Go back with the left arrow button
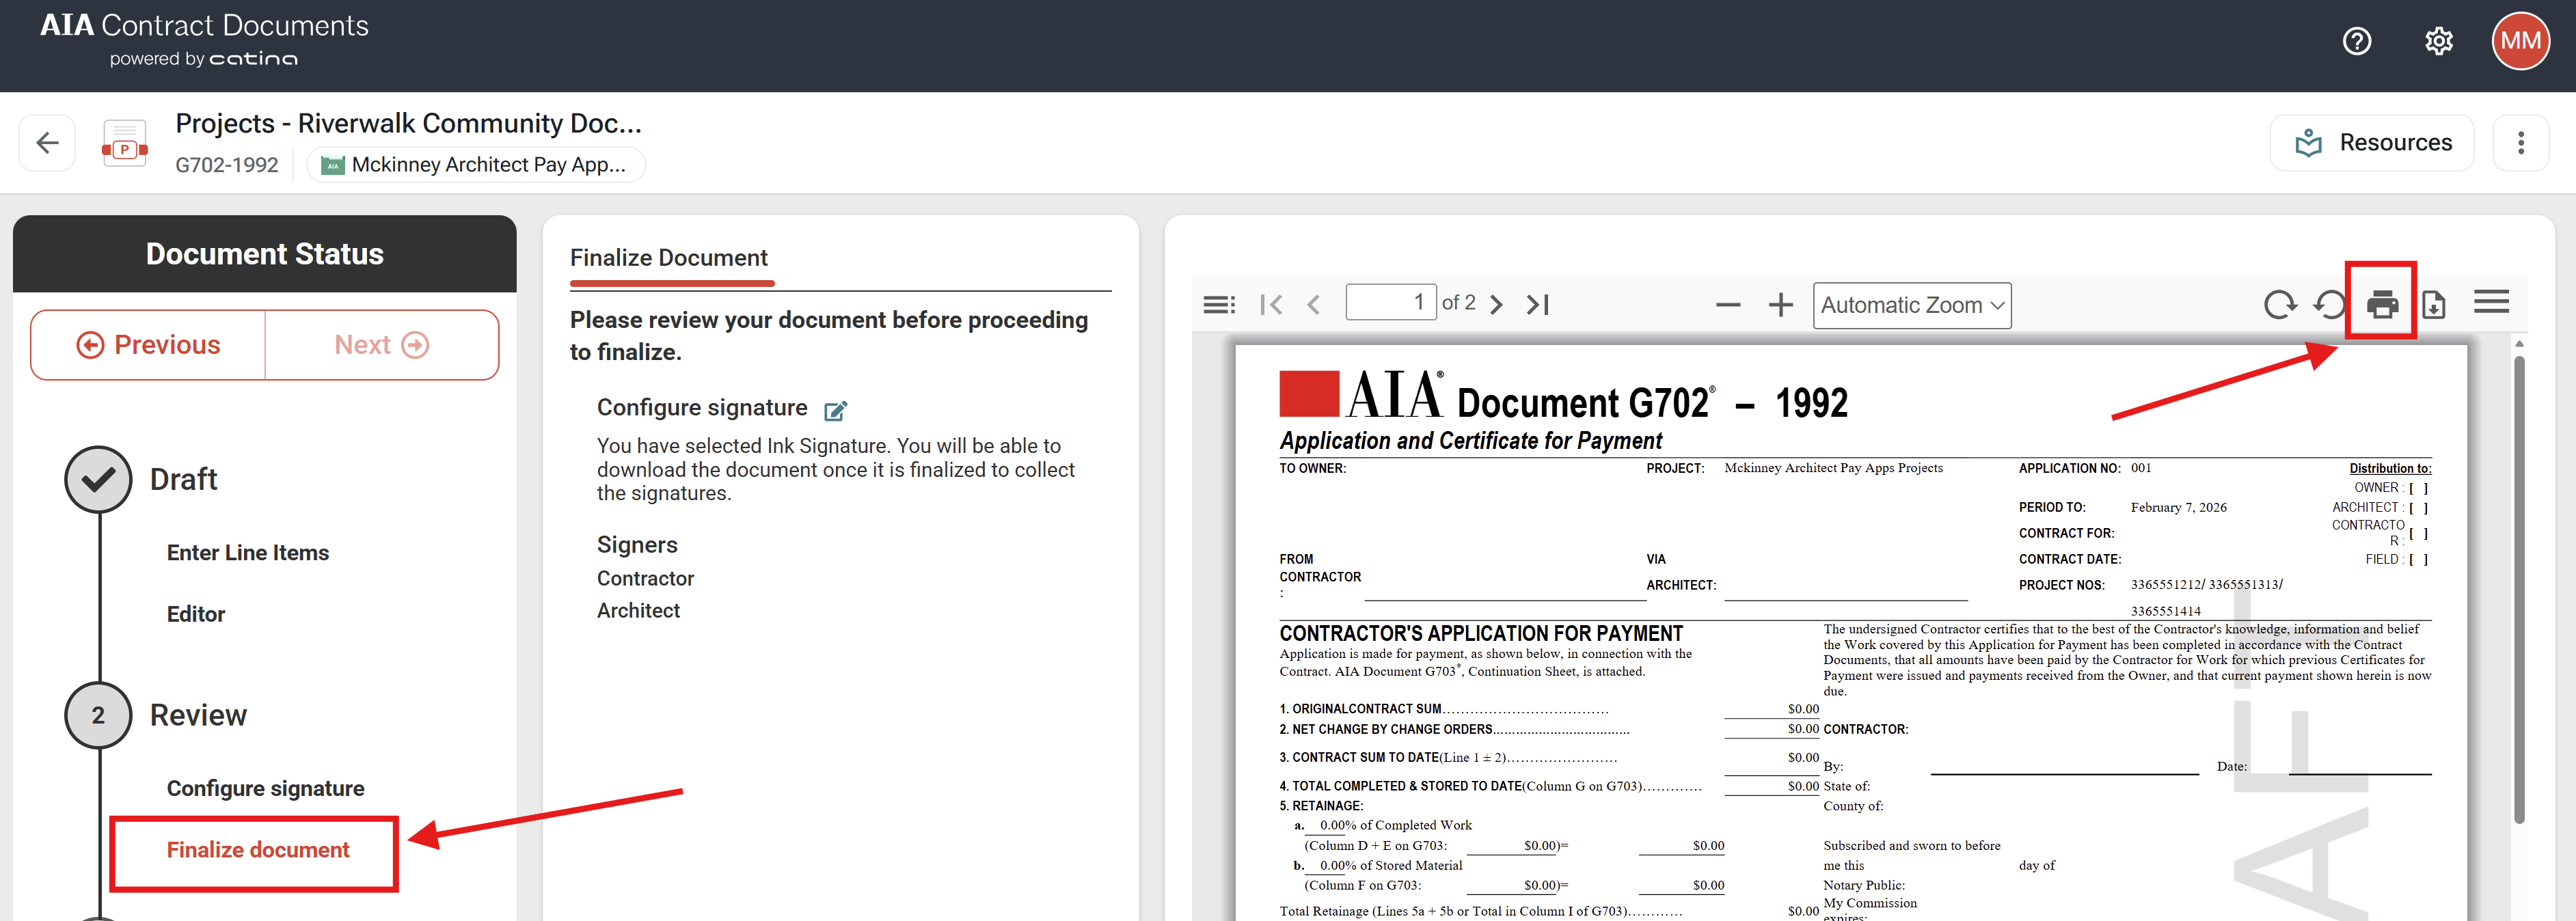 coord(47,143)
